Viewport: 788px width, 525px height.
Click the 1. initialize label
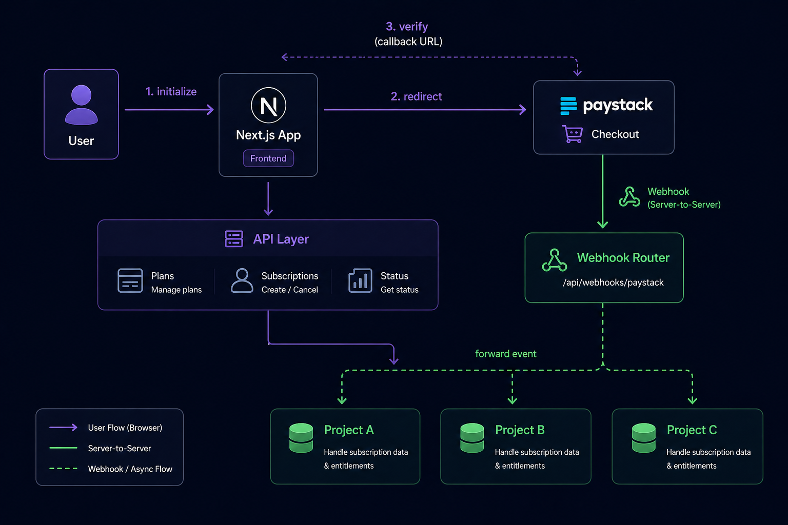click(x=171, y=92)
